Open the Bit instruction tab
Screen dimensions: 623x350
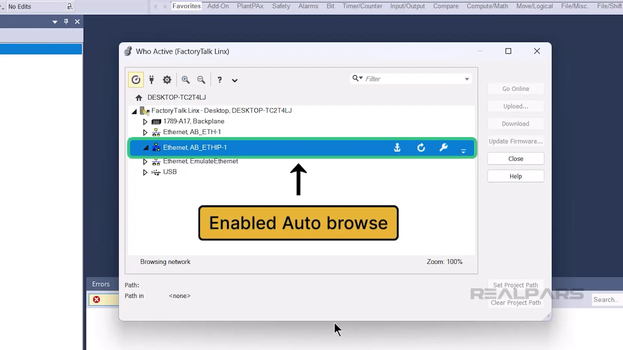[330, 6]
